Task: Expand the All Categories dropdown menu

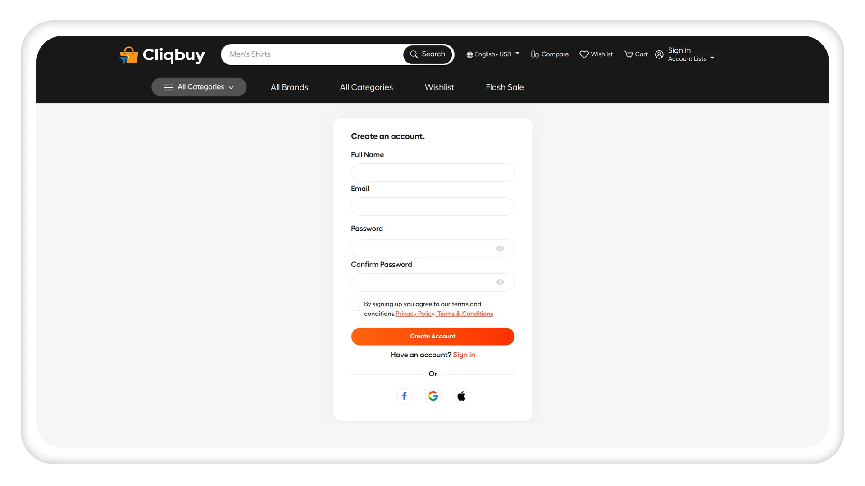Action: click(199, 87)
